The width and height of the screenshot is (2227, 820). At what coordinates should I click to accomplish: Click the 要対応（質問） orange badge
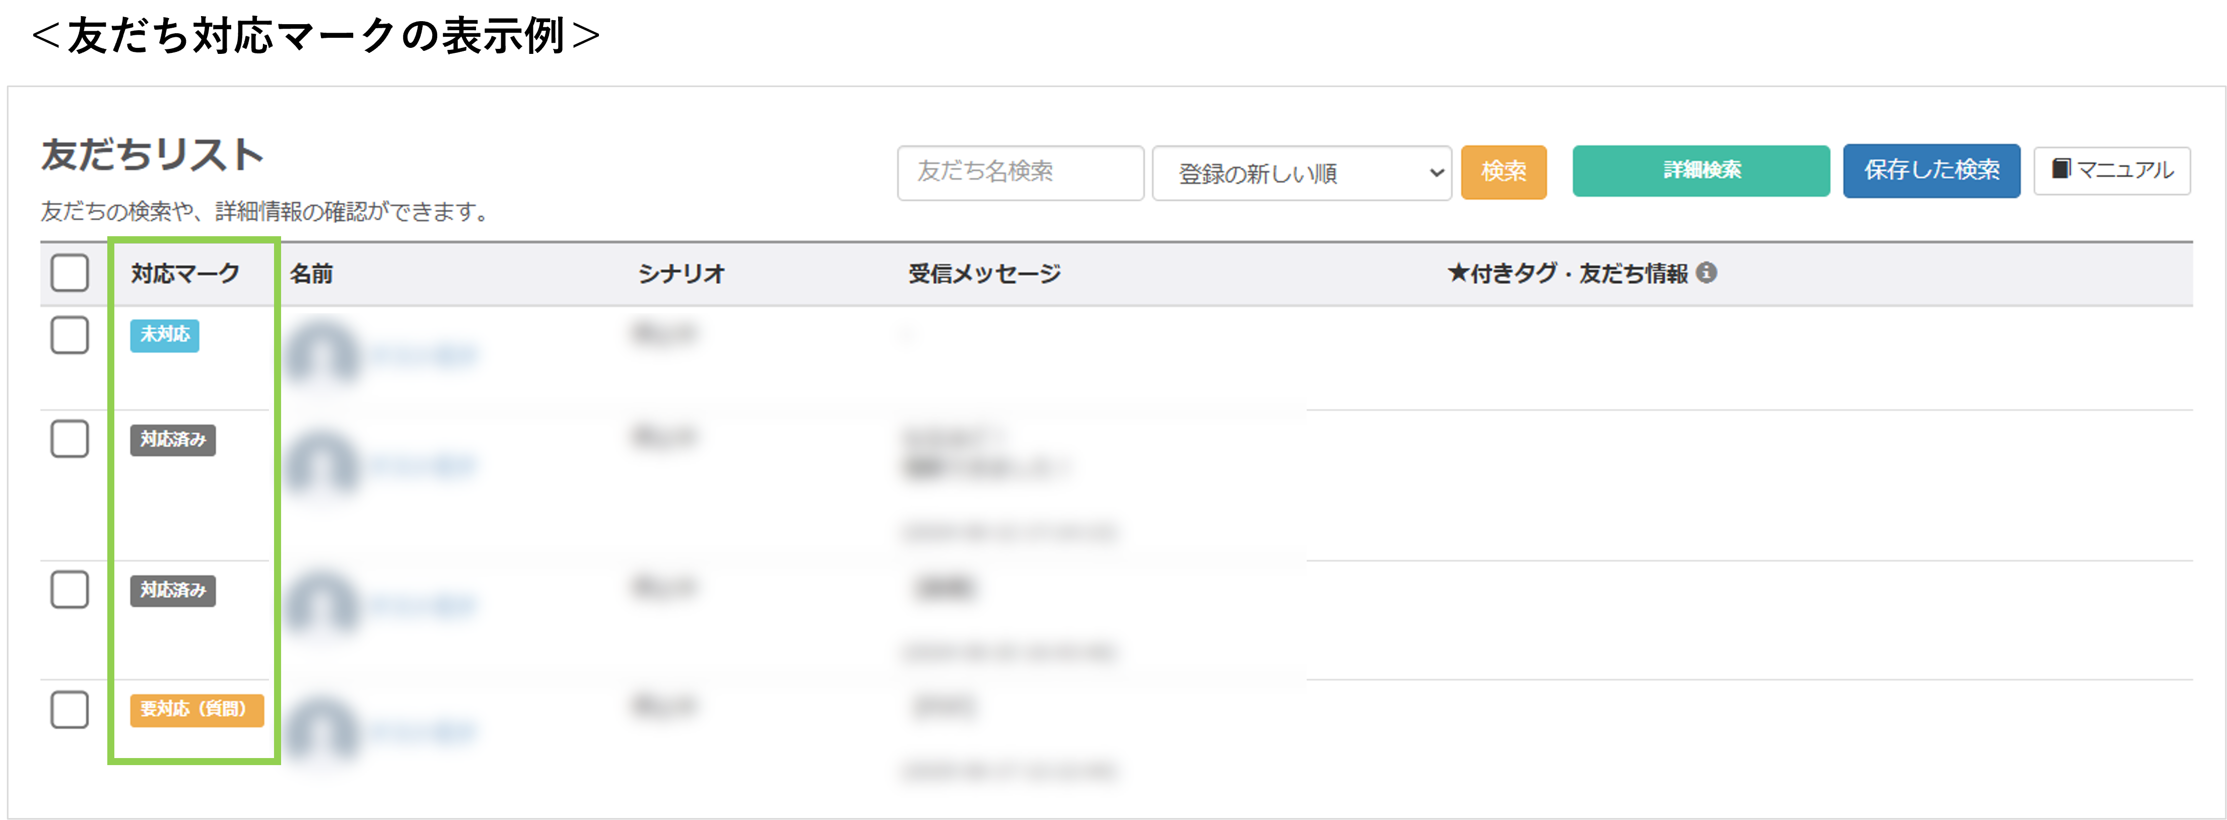(x=195, y=710)
